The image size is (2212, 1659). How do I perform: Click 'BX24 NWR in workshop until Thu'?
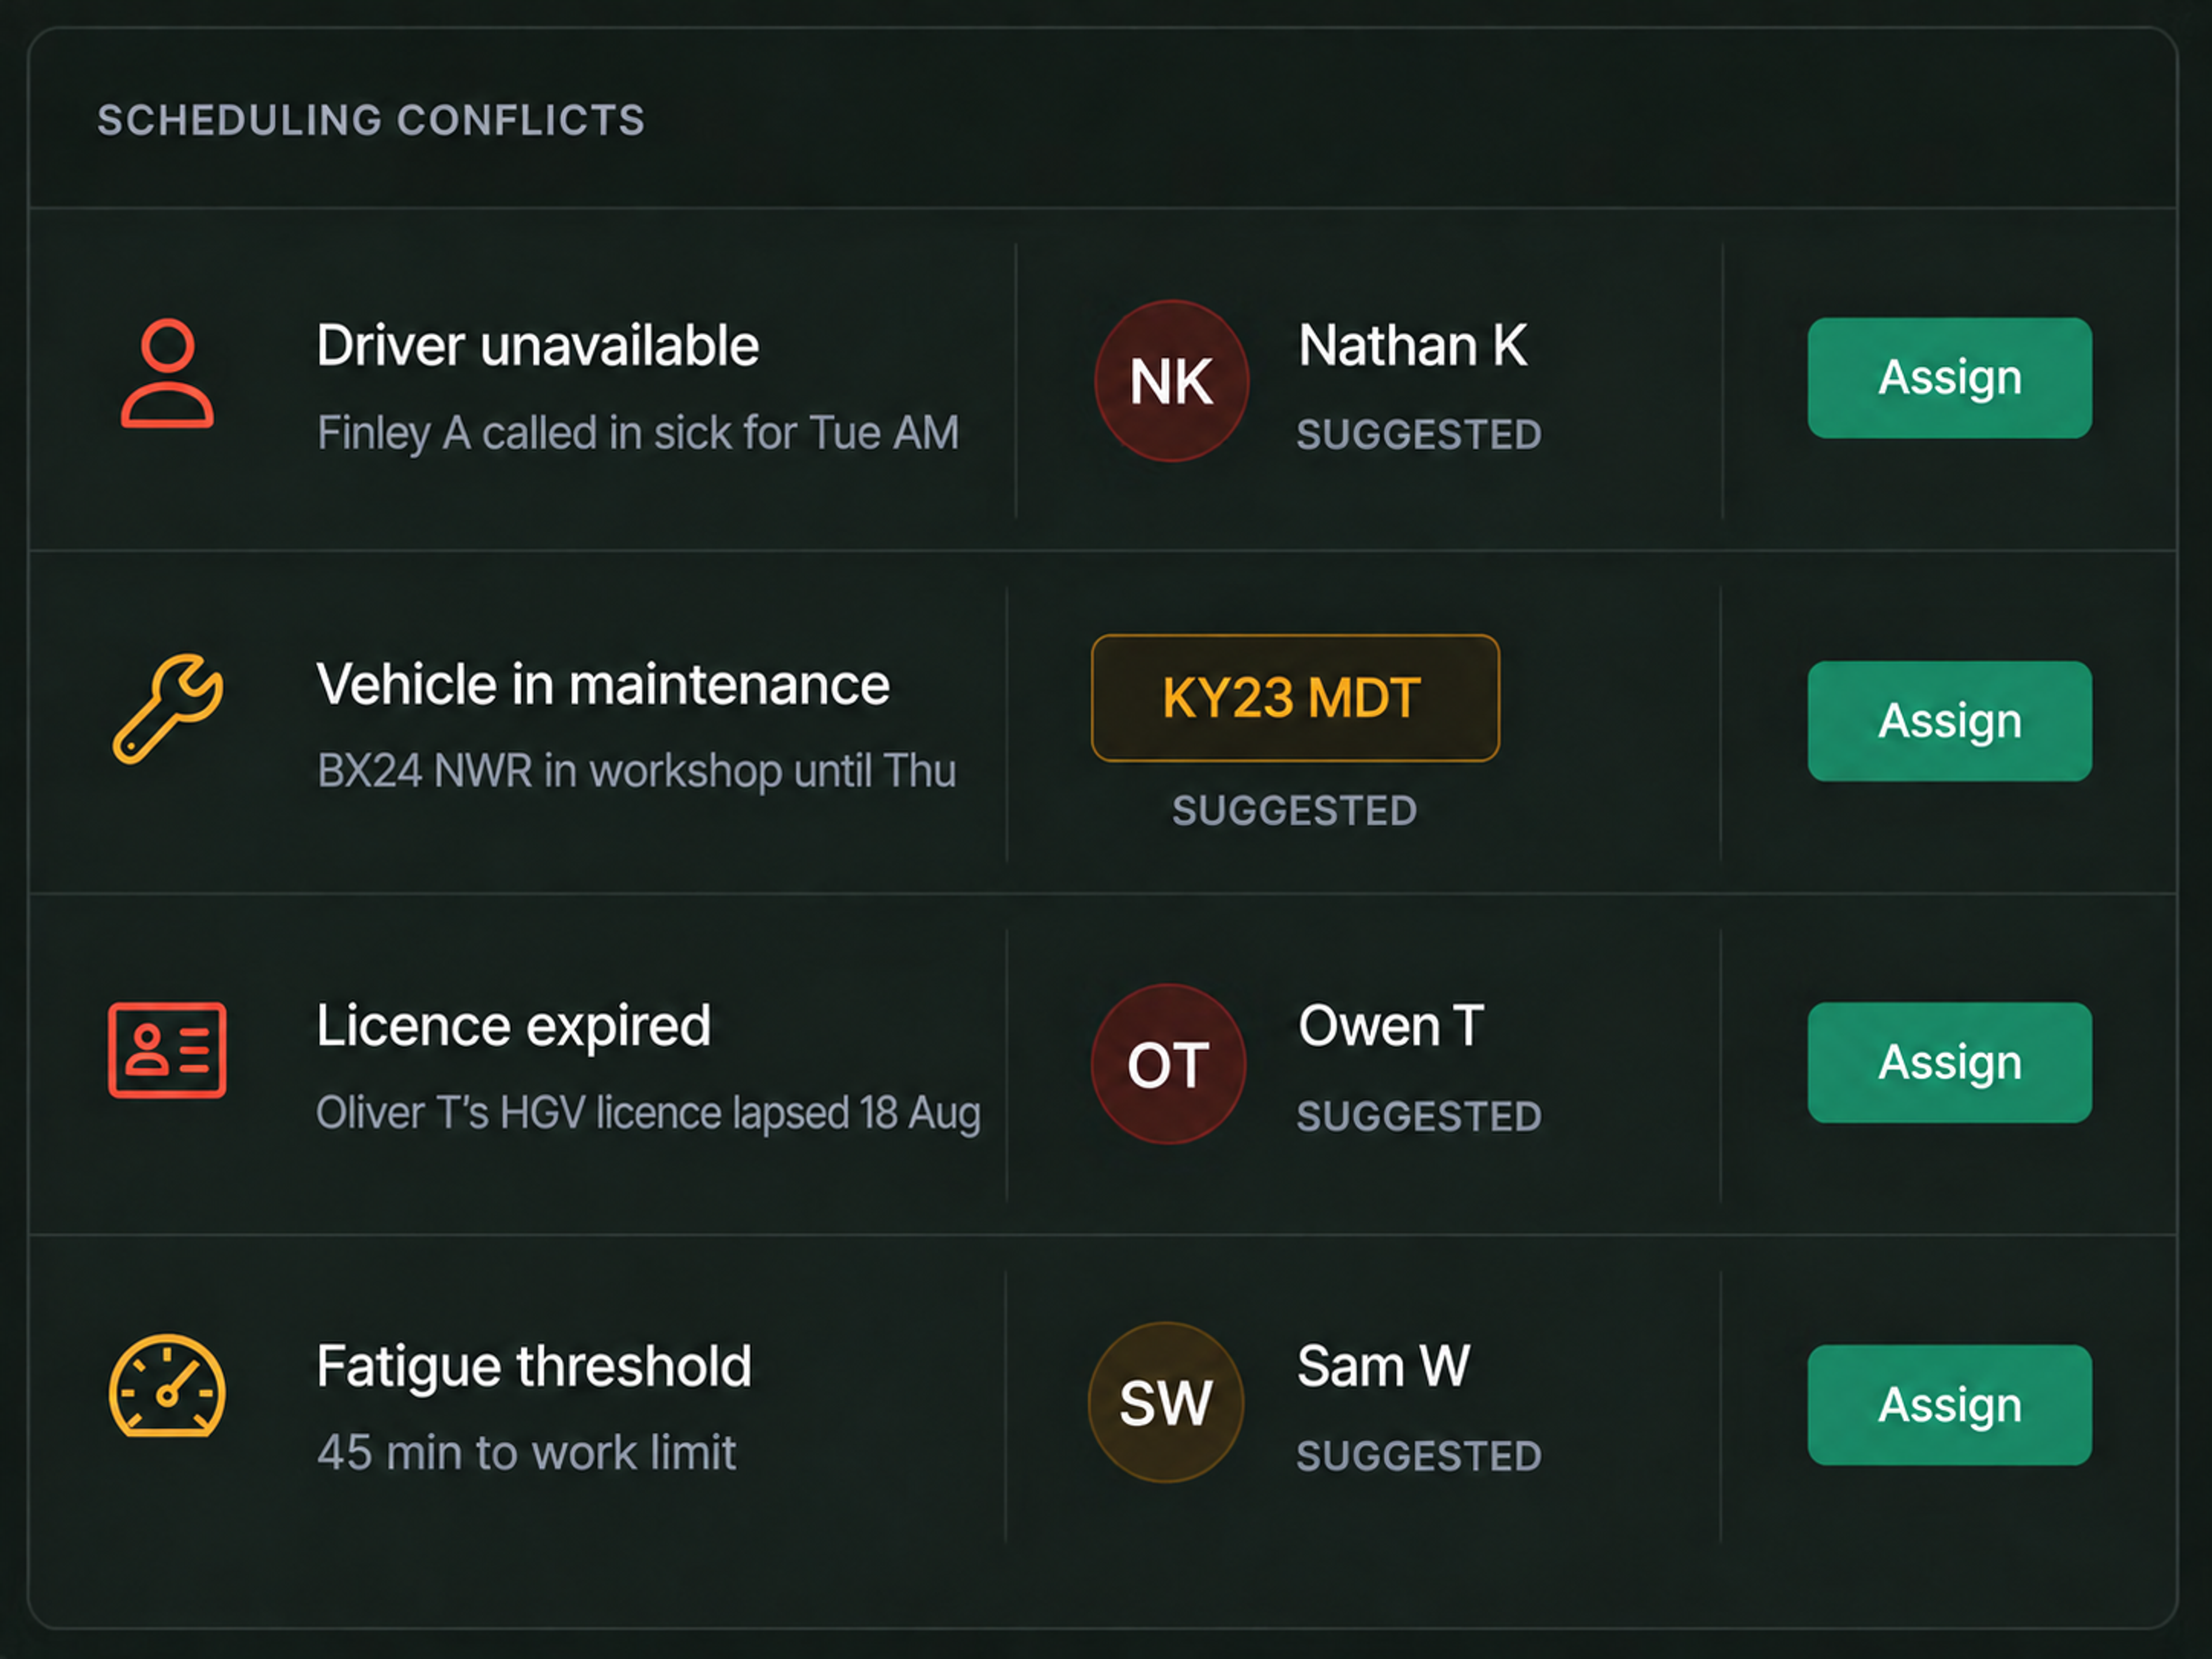click(x=637, y=772)
